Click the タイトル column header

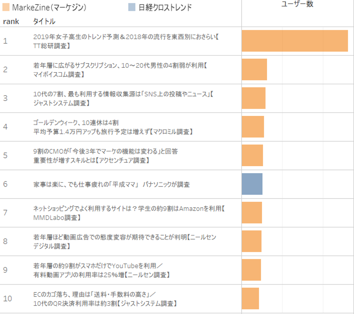(x=44, y=21)
